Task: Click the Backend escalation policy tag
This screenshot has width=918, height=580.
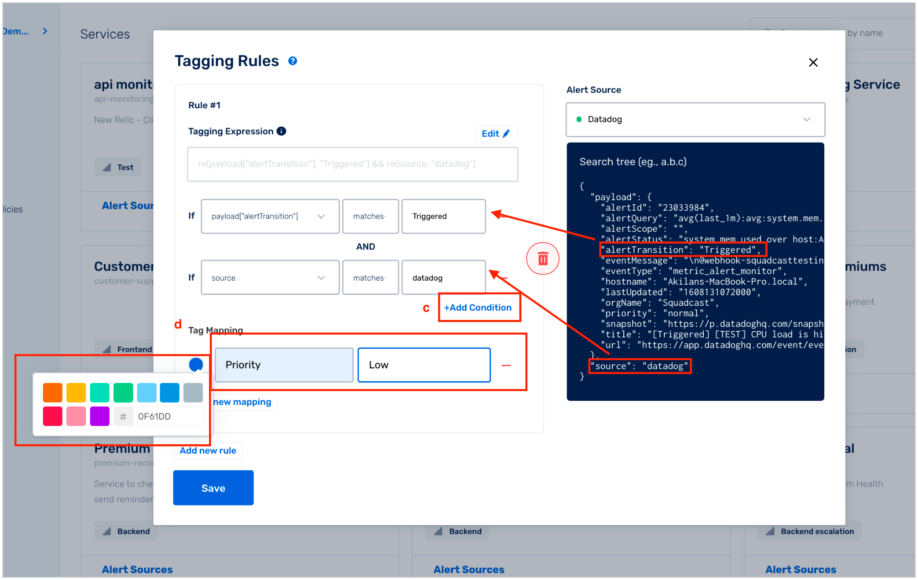Action: pyautogui.click(x=458, y=531)
